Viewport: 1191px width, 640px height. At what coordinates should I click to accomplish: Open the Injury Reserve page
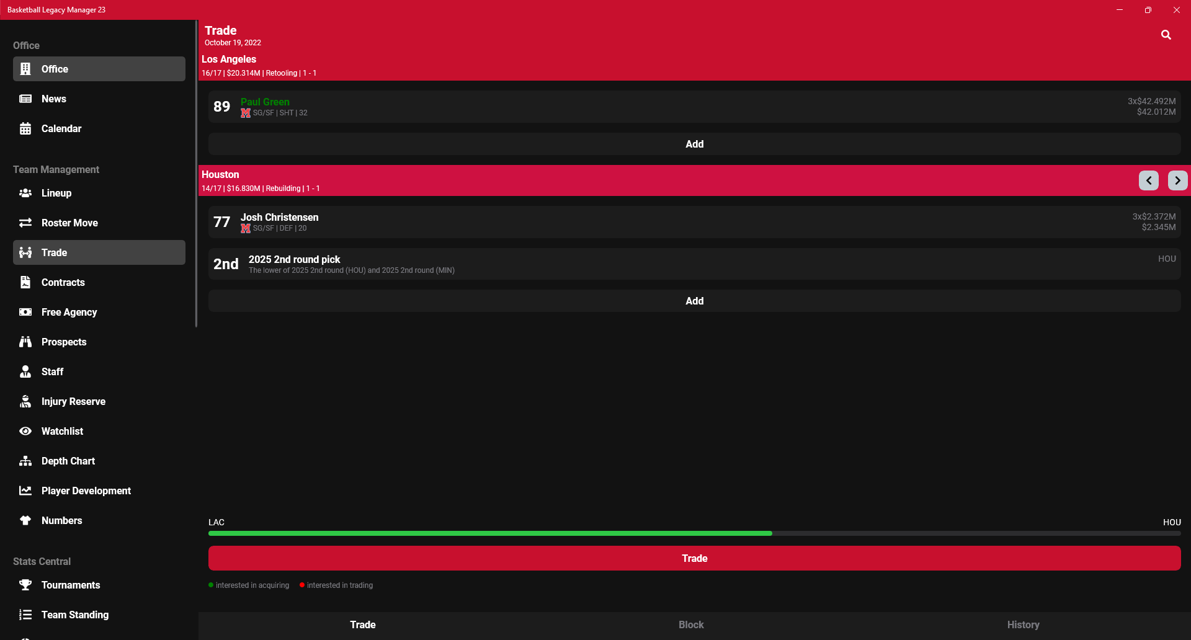(x=99, y=401)
